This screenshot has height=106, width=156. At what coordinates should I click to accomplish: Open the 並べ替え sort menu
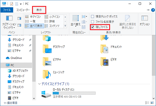(75, 21)
